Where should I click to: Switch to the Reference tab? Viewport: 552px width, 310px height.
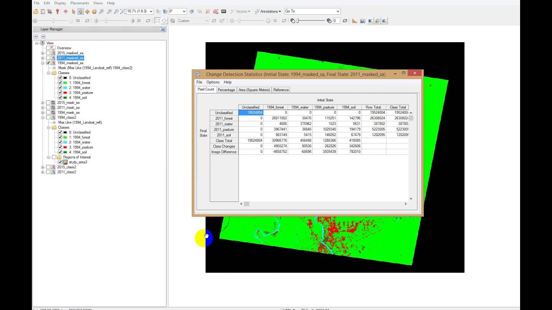pyautogui.click(x=281, y=90)
